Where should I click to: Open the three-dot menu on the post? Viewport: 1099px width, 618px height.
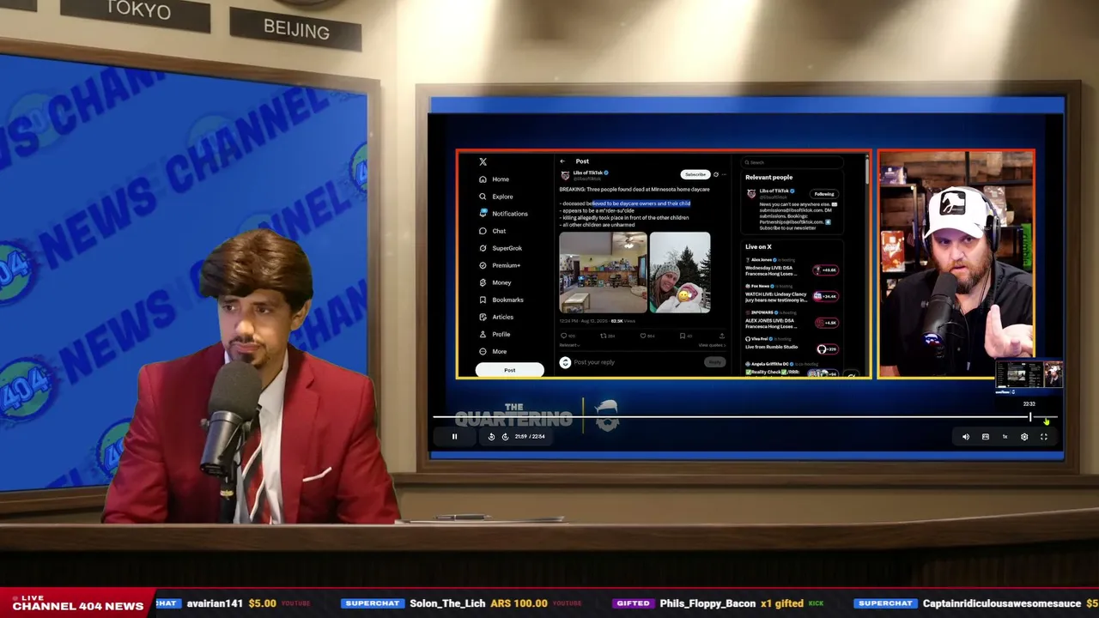click(724, 174)
